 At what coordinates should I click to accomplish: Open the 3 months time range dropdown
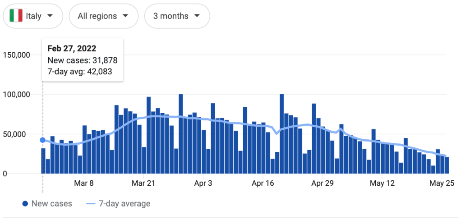pos(177,16)
